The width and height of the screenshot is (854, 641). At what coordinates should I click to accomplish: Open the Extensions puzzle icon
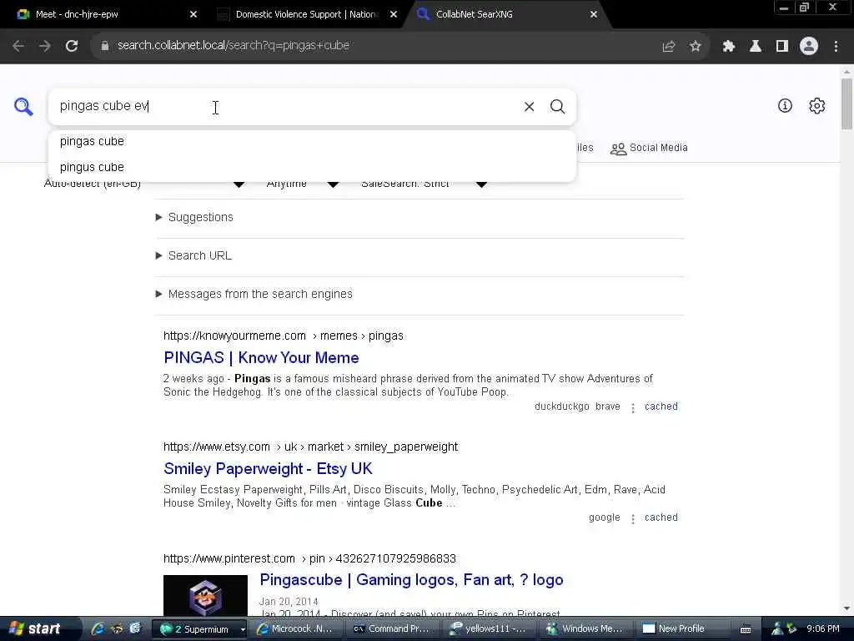coord(728,47)
